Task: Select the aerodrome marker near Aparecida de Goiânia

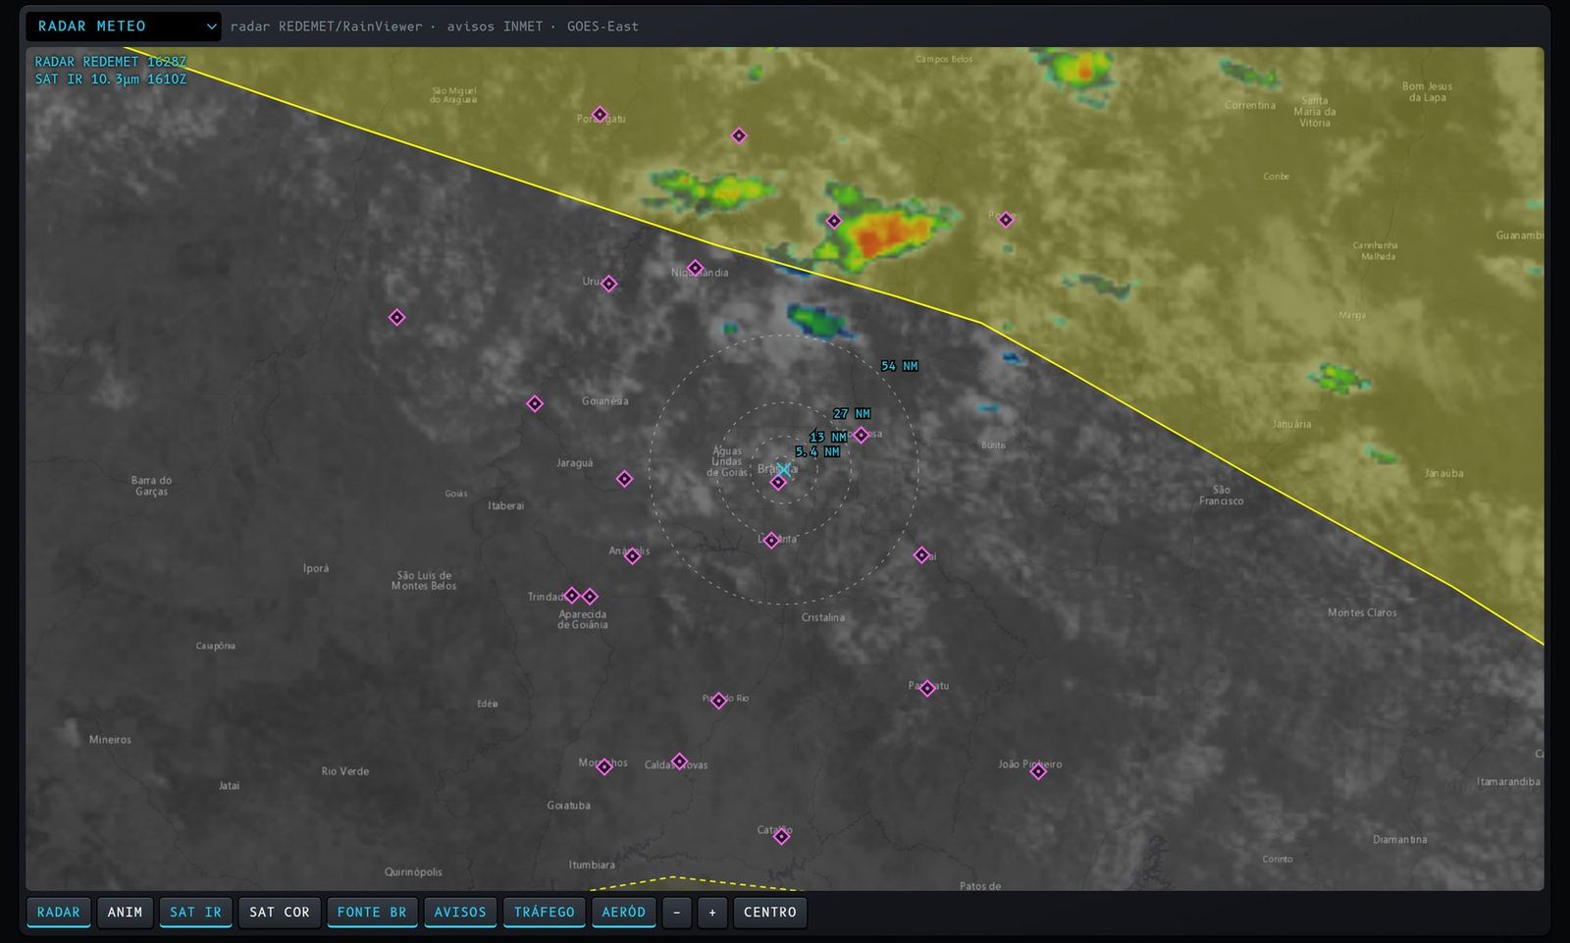Action: [x=590, y=597]
